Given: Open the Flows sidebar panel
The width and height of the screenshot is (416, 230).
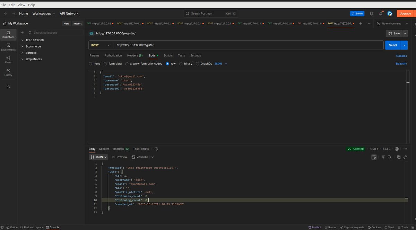Looking at the screenshot, I should pos(8,60).
